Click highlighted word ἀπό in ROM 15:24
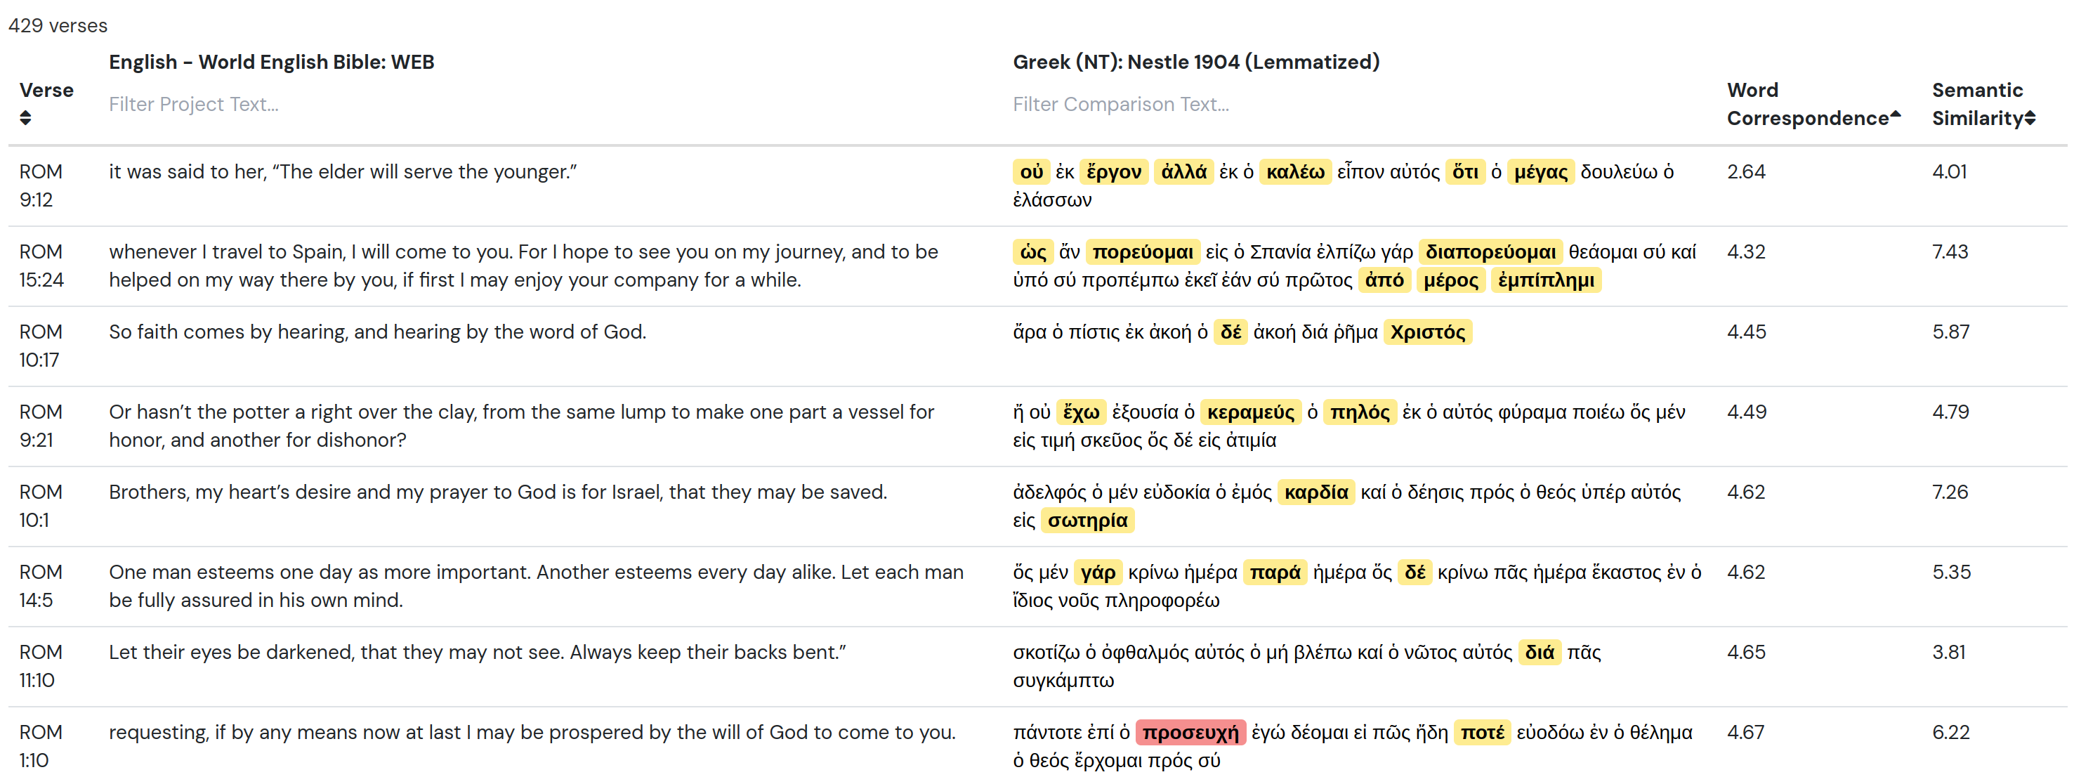This screenshot has height=784, width=2074. click(x=1384, y=281)
